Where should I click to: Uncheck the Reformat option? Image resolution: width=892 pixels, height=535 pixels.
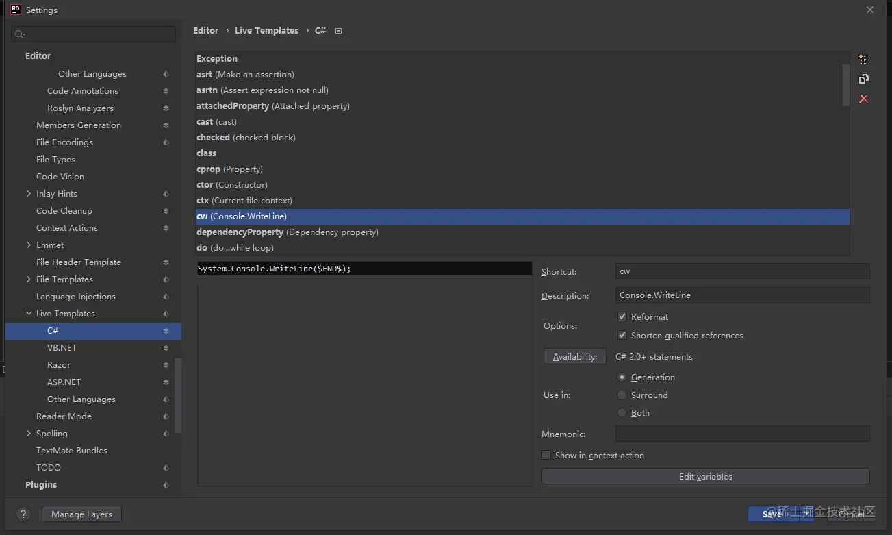(x=622, y=317)
